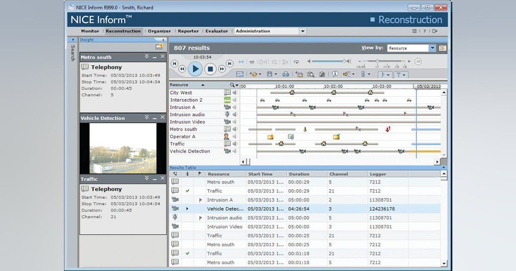516x271 pixels.
Task: Stop playback with the Stop button
Action: click(210, 68)
